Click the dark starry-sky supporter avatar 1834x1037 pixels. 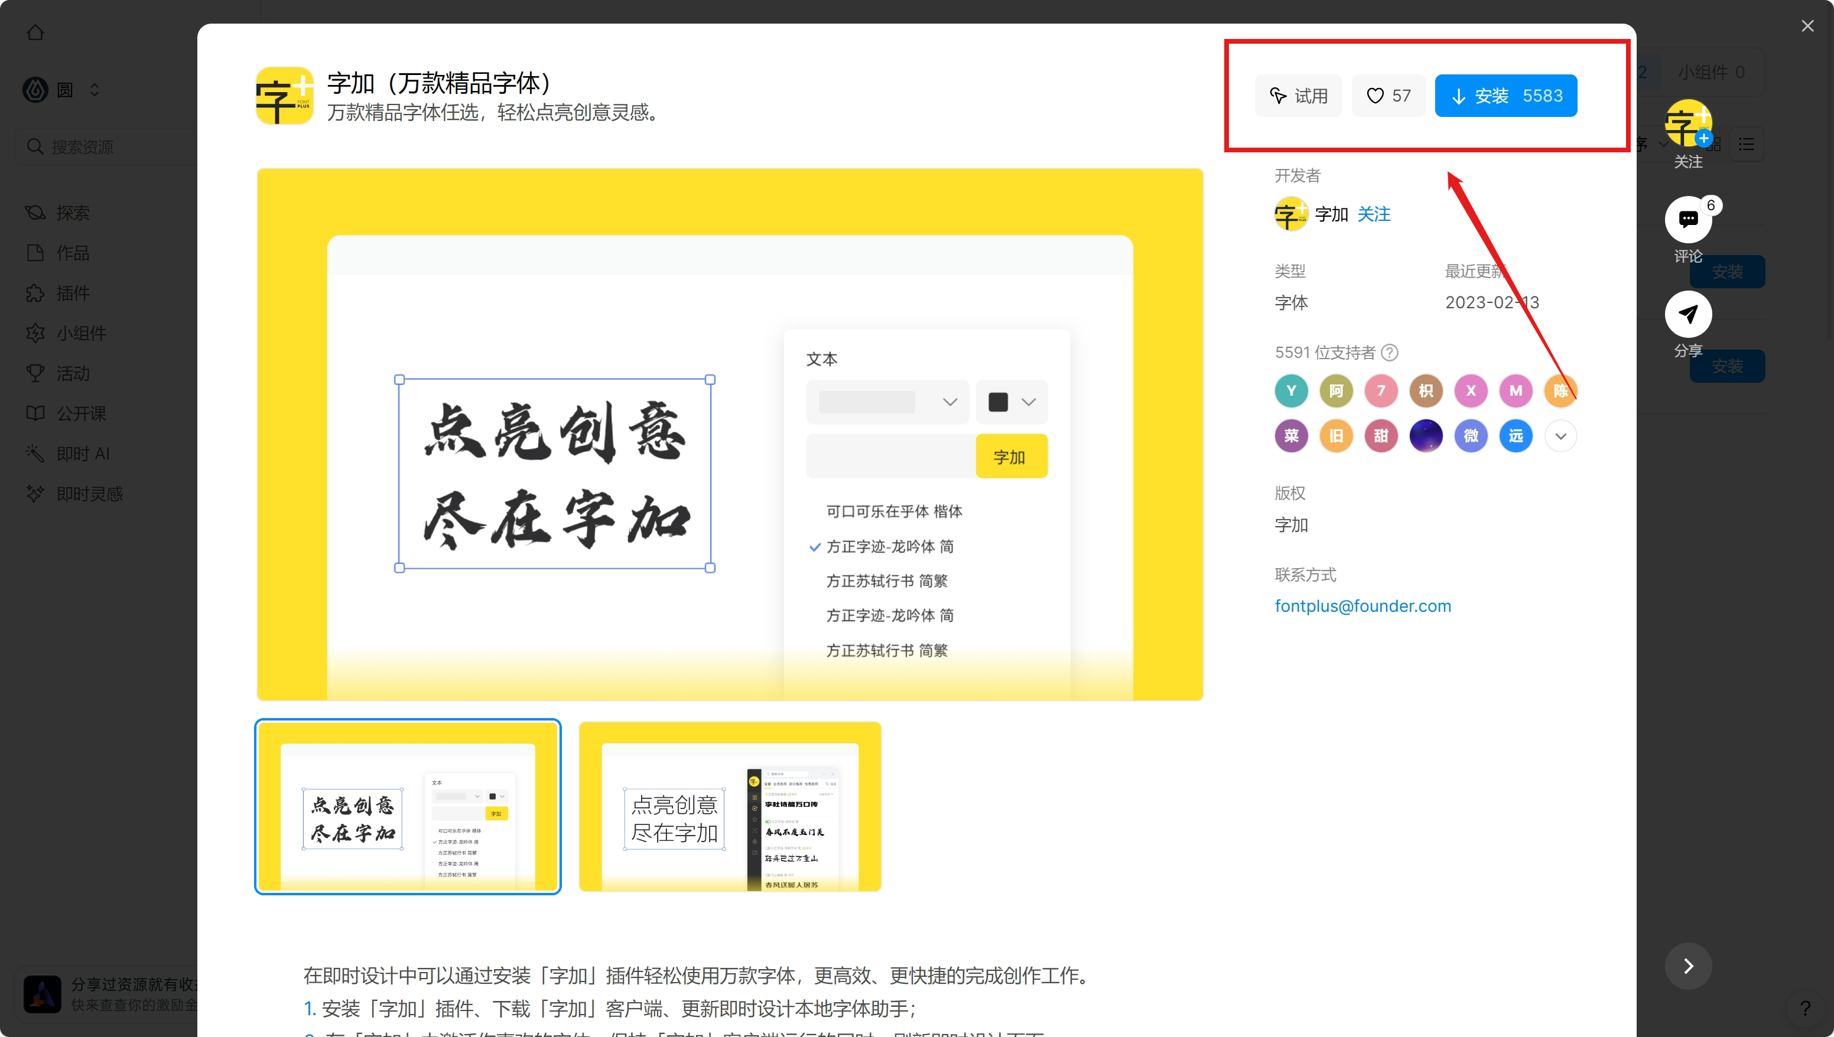[1426, 436]
